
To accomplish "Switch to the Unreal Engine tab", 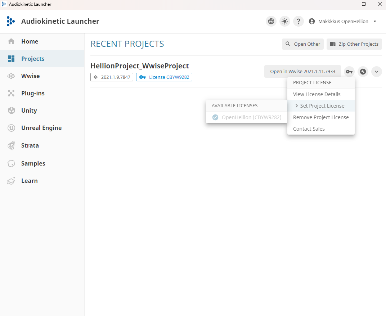I will click(42, 128).
